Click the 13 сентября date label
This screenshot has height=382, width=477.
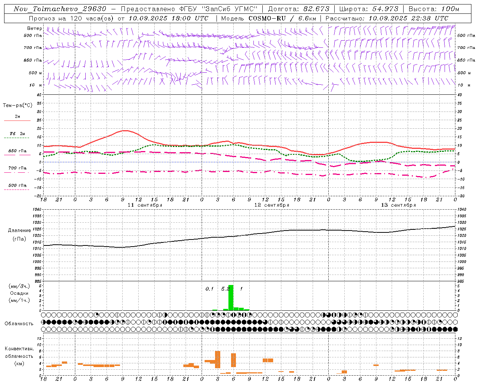pyautogui.click(x=398, y=205)
